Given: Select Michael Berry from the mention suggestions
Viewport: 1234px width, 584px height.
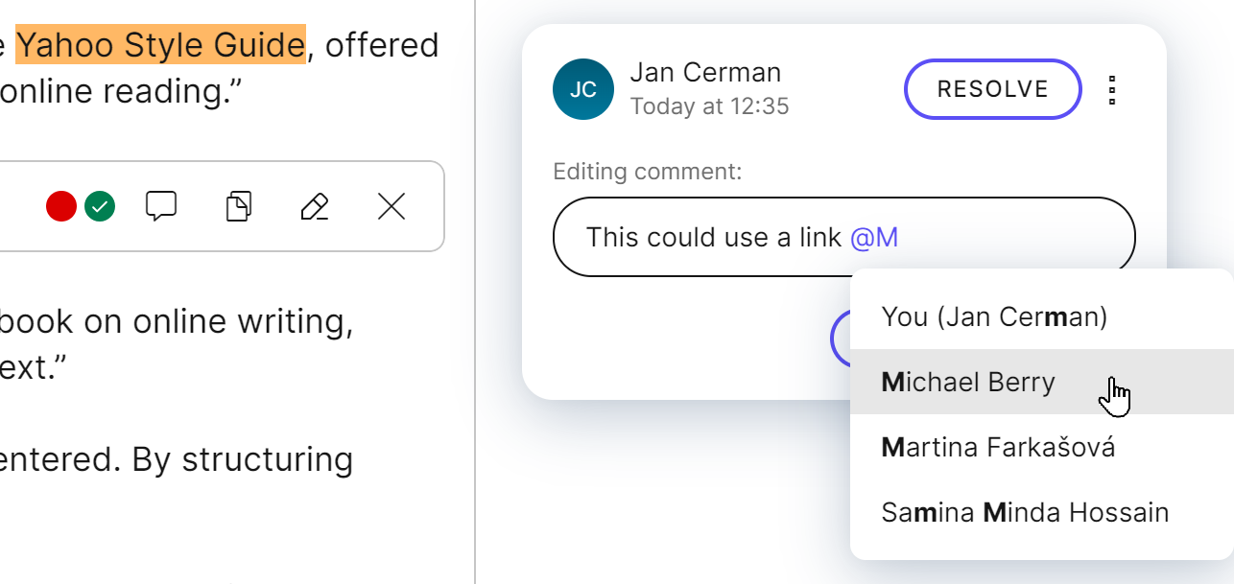Looking at the screenshot, I should 967,382.
